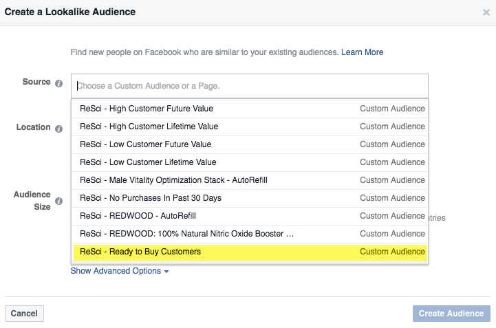Image resolution: width=496 pixels, height=328 pixels.
Task: Click the Source label text
Action: [x=36, y=82]
